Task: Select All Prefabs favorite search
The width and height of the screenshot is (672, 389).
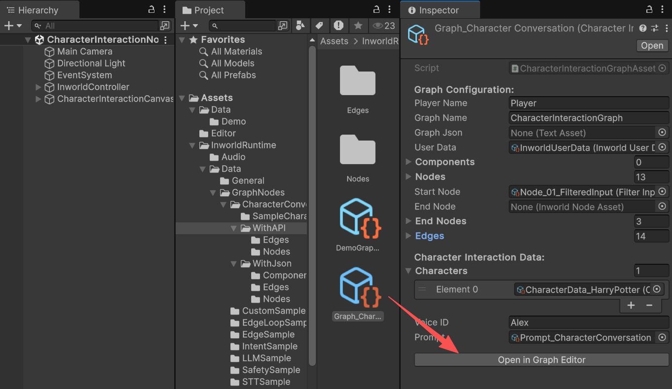Action: 233,75
